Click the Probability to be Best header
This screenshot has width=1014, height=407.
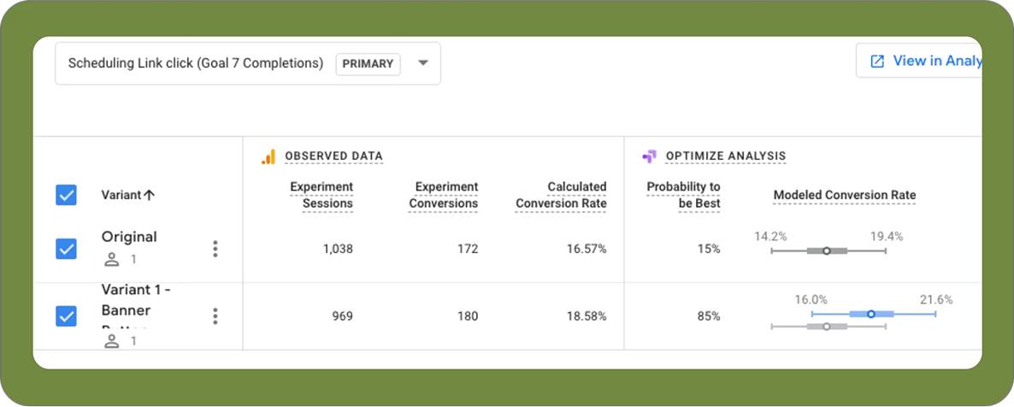683,195
